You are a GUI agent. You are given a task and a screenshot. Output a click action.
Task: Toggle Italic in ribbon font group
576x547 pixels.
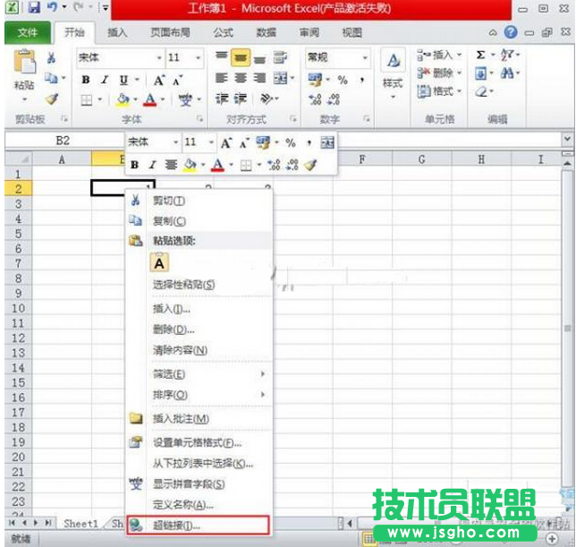click(x=105, y=80)
